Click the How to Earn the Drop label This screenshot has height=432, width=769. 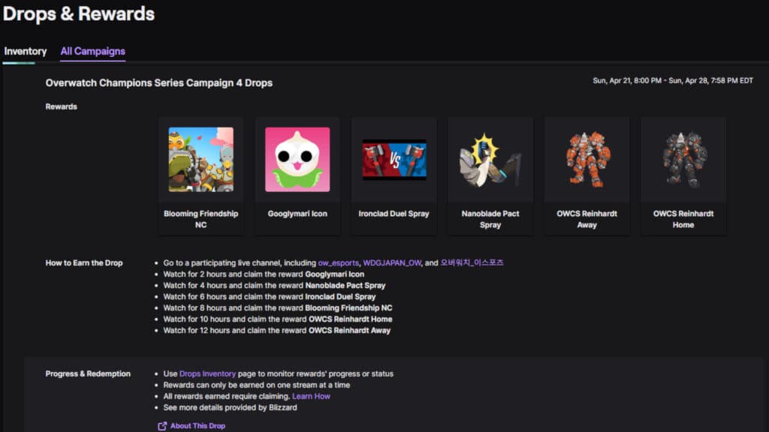84,263
